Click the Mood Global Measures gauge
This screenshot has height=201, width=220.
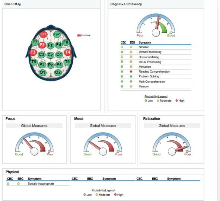pos(103,144)
